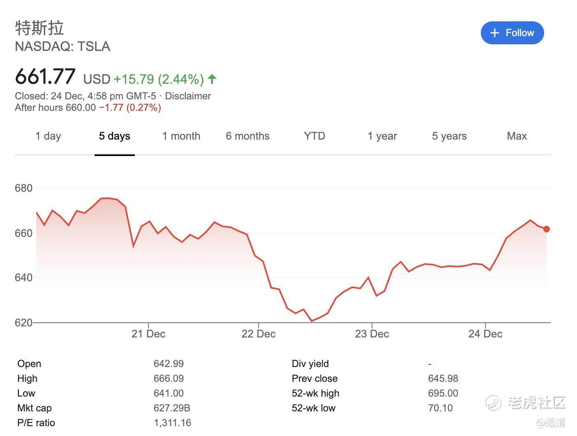Click the watermark logo icon
Viewport: 577px width, 436px height.
click(493, 403)
